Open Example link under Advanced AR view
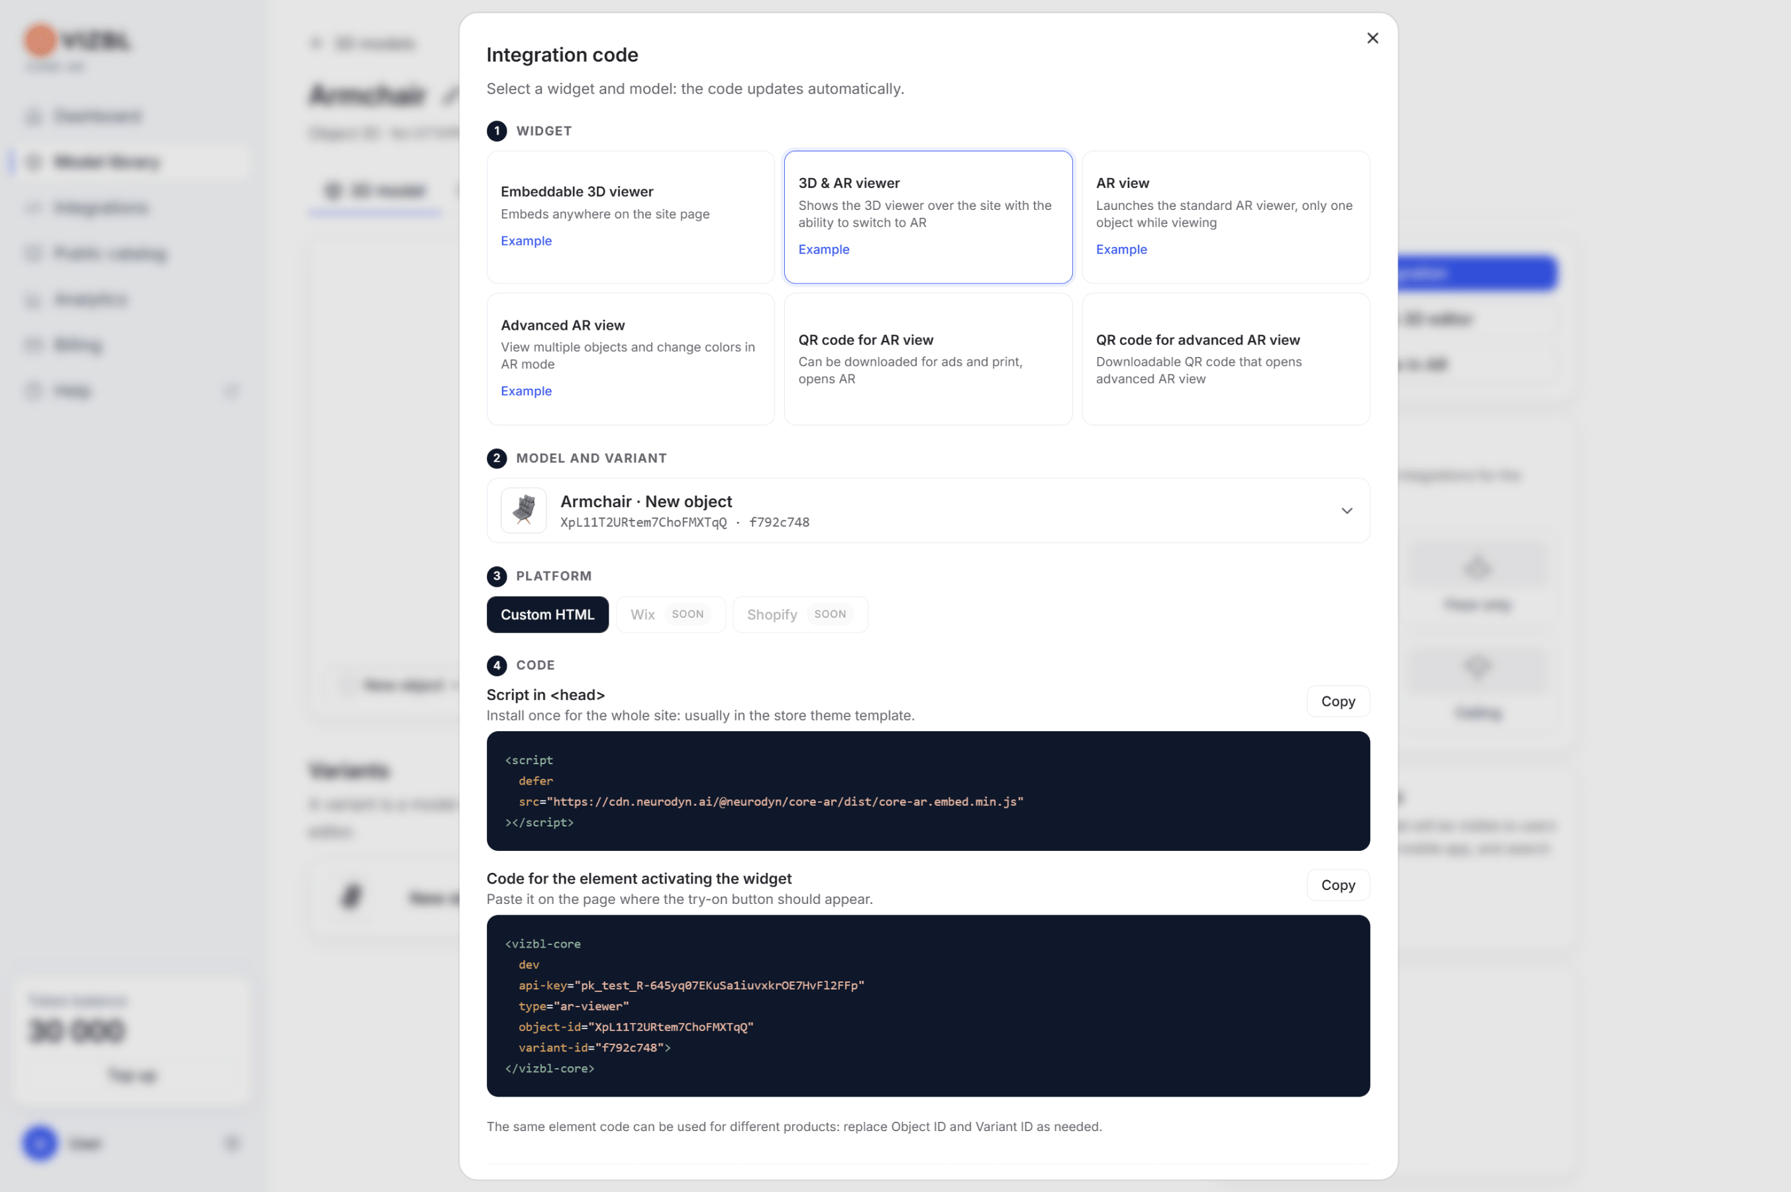Image resolution: width=1791 pixels, height=1192 pixels. tap(526, 391)
